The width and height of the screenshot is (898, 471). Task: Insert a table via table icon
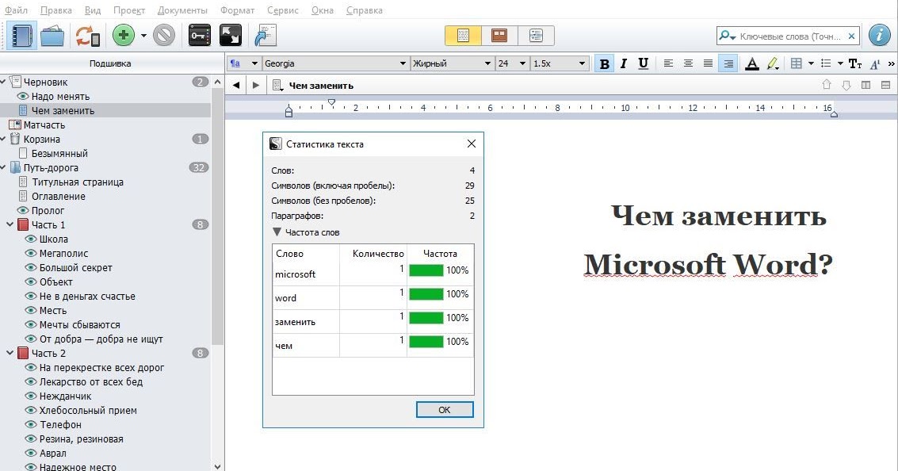[x=796, y=63]
